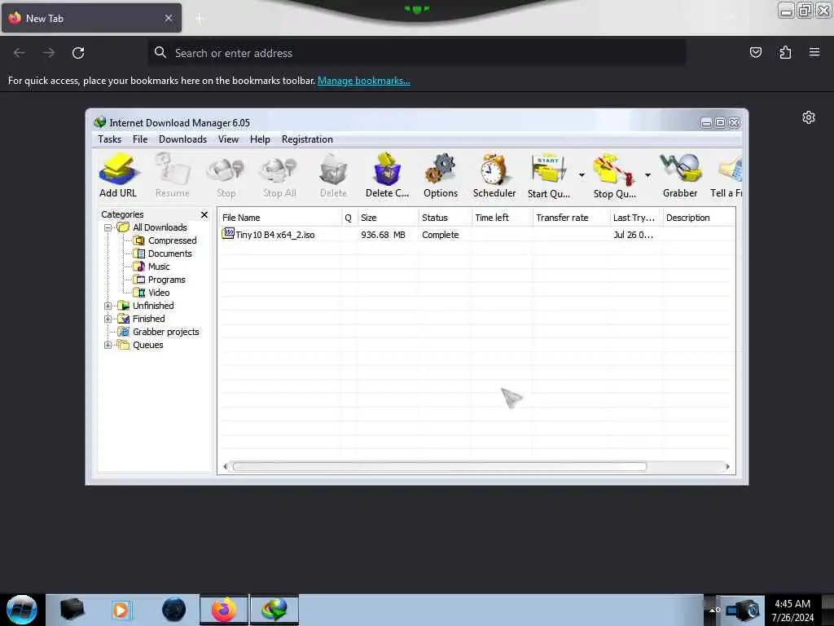Sort by Time left column header
This screenshot has width=834, height=626.
(502, 218)
